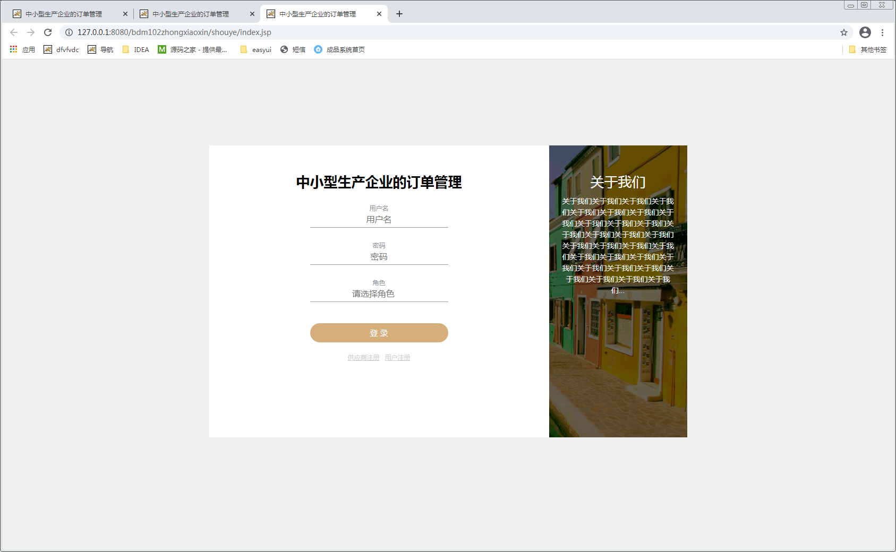Viewport: 896px width, 552px height.
Task: Click the 登录 login button
Action: coord(379,333)
